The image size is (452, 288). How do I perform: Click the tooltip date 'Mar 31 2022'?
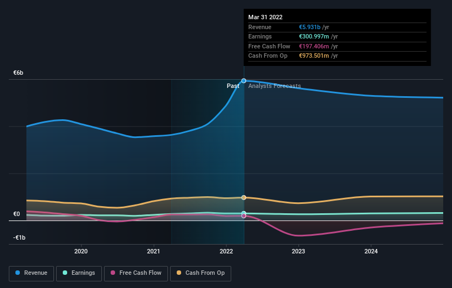(x=265, y=17)
